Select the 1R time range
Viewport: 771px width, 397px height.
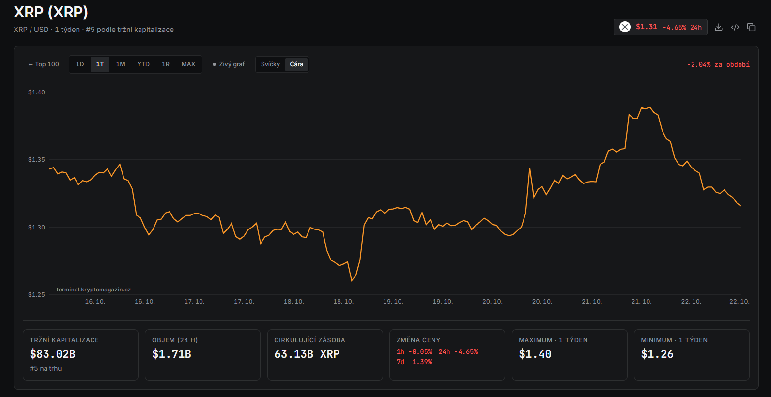point(166,64)
